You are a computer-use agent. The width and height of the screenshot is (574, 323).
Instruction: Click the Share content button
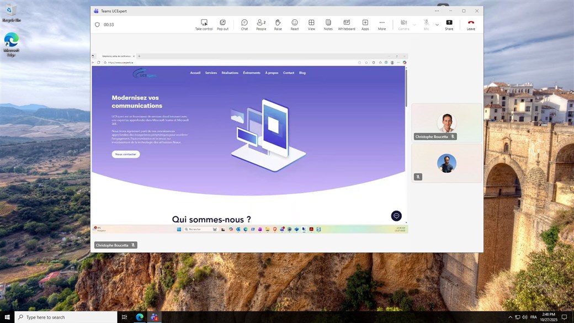pyautogui.click(x=449, y=24)
